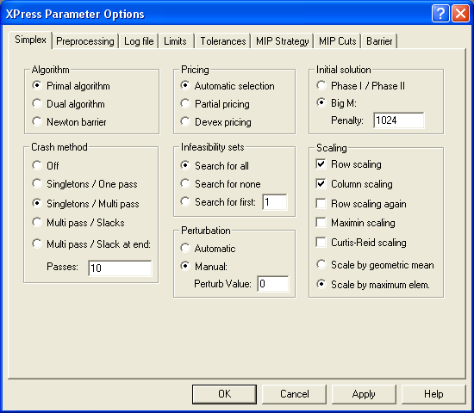Click the Apply button
Viewport: 474px width, 413px height.
click(364, 394)
